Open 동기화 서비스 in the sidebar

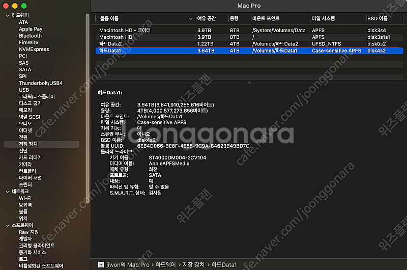pyautogui.click(x=32, y=252)
